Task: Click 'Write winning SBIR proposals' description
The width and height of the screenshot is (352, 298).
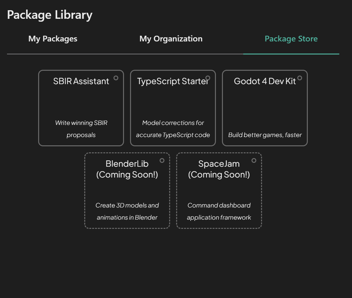Action: point(81,129)
